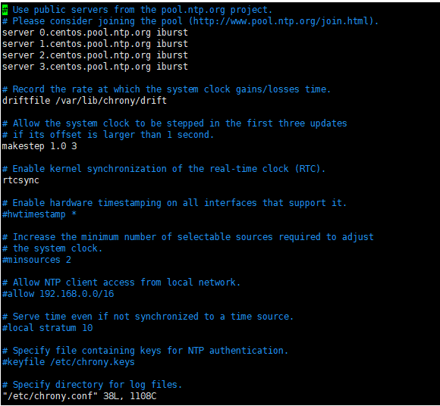This screenshot has height=406, width=440.
Task: Click the commented #minsources 2 line
Action: 36,260
